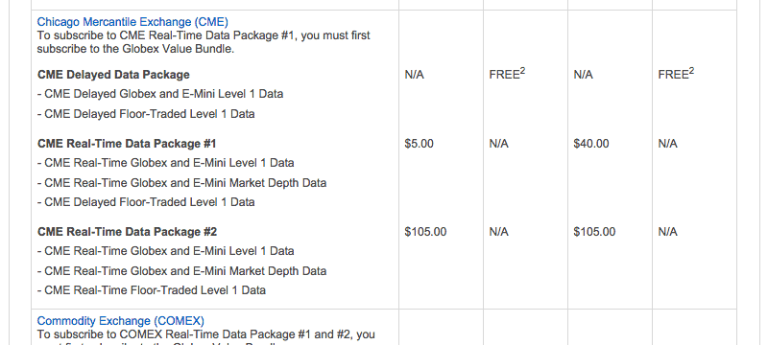Open the Chicago Mercantile Exchange (CME) link
768x345 pixels.
point(132,22)
